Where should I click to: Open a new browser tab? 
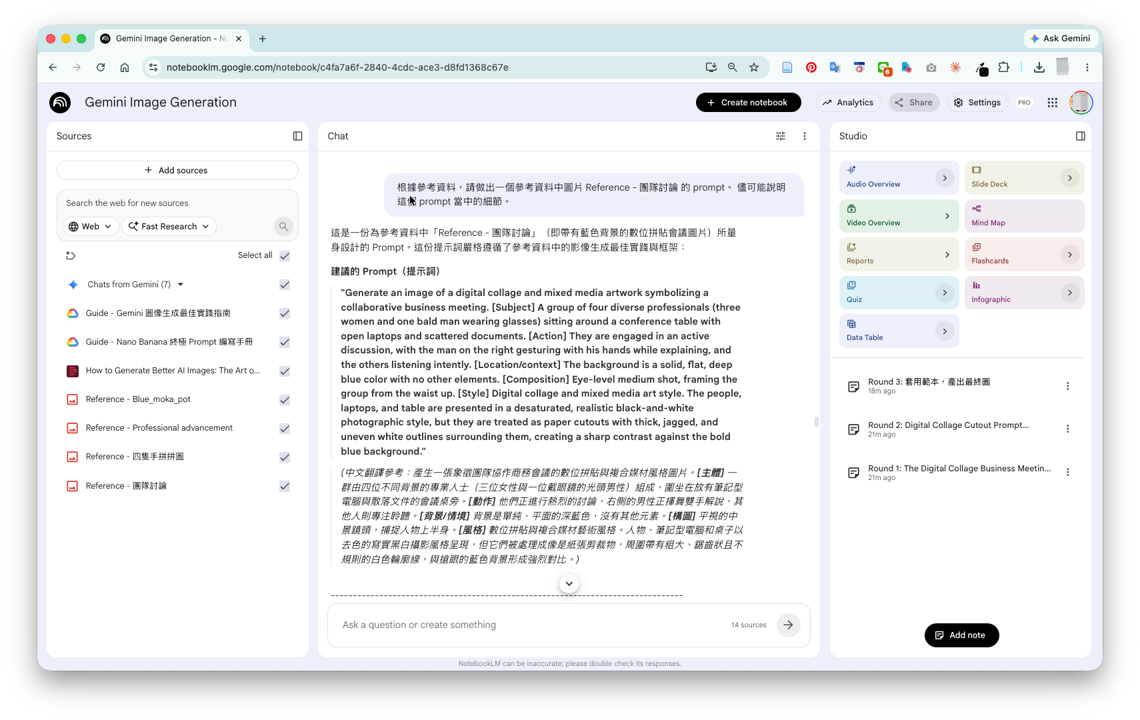point(263,39)
